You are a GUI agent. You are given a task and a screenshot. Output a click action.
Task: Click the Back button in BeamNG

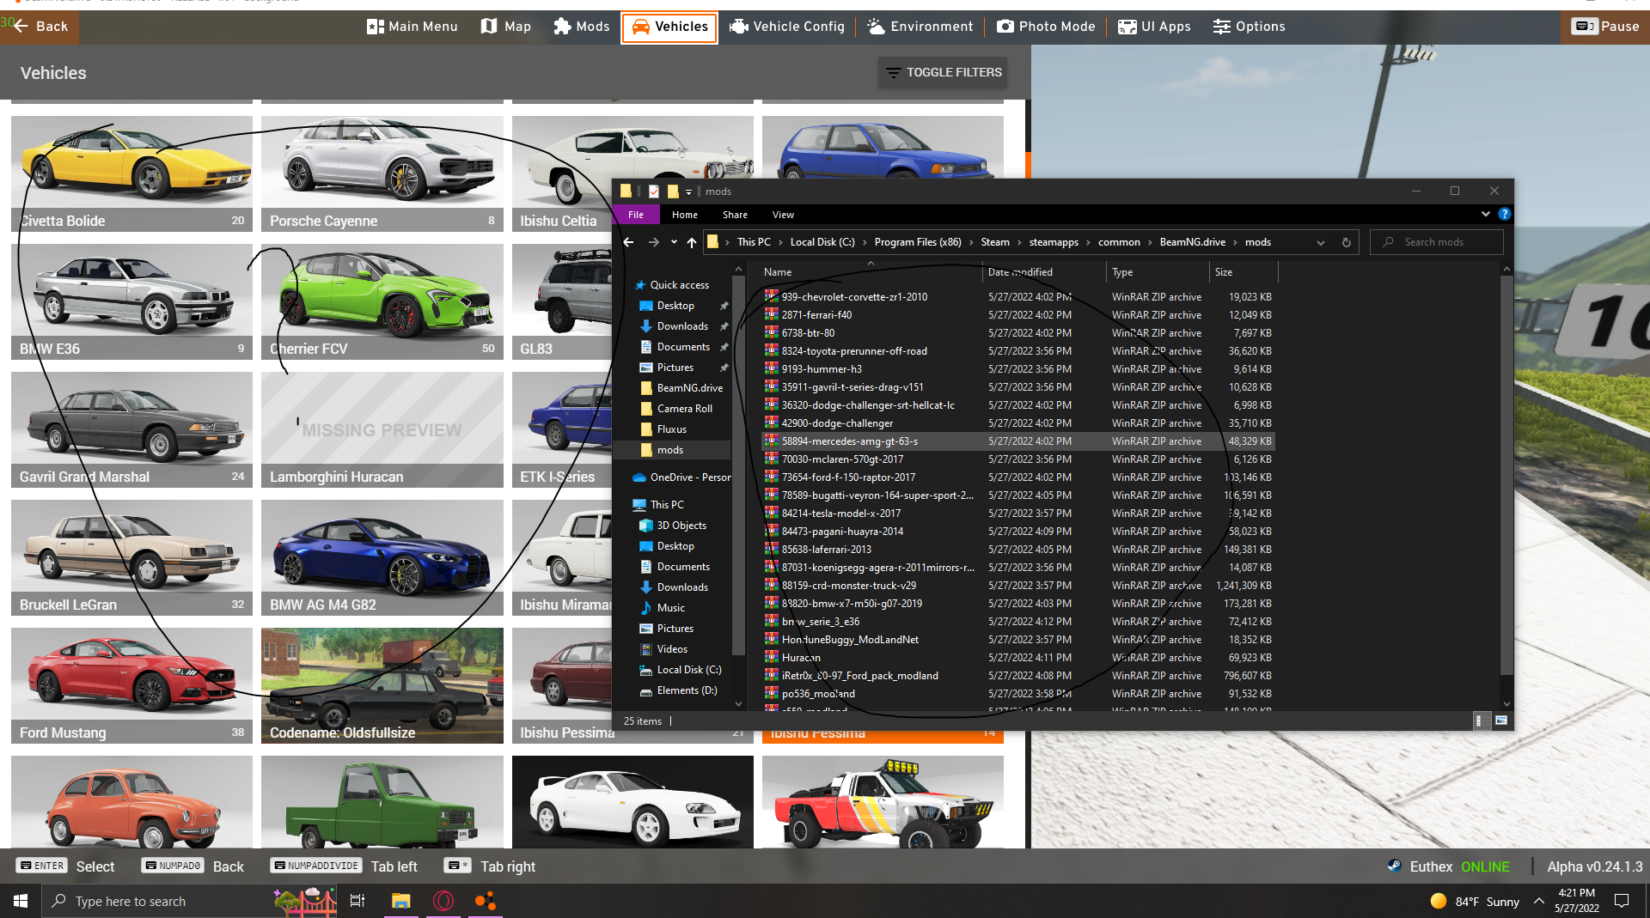click(40, 27)
